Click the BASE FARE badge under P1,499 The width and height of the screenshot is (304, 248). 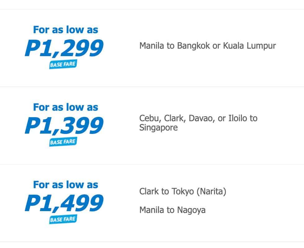62,219
